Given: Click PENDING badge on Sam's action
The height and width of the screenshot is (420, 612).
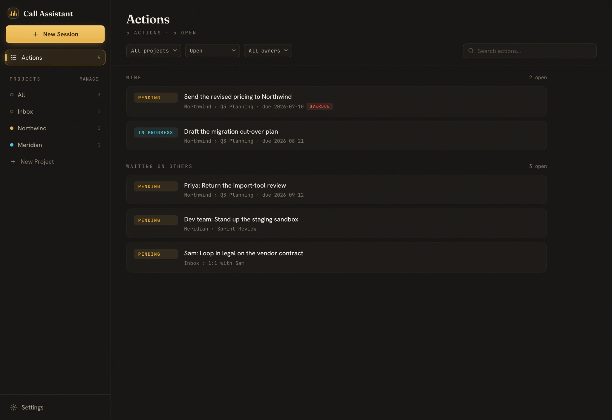Looking at the screenshot, I should (156, 254).
